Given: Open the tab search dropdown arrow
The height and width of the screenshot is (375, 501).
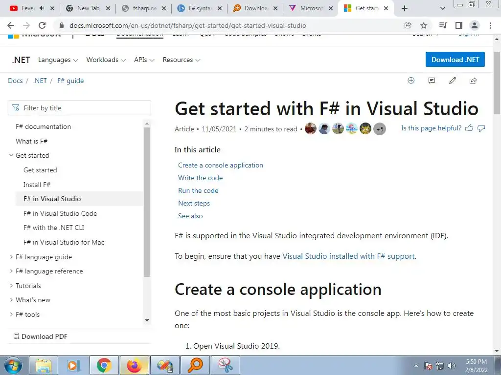Looking at the screenshot, I should 442,8.
